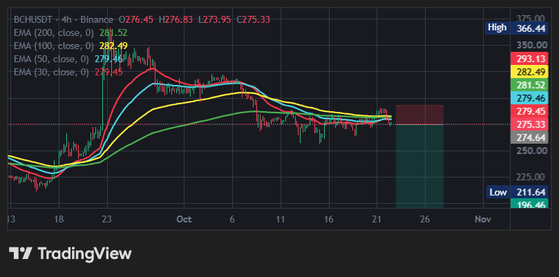
Task: Click the EMA (100, close, 0) legend
Action: click(x=70, y=46)
